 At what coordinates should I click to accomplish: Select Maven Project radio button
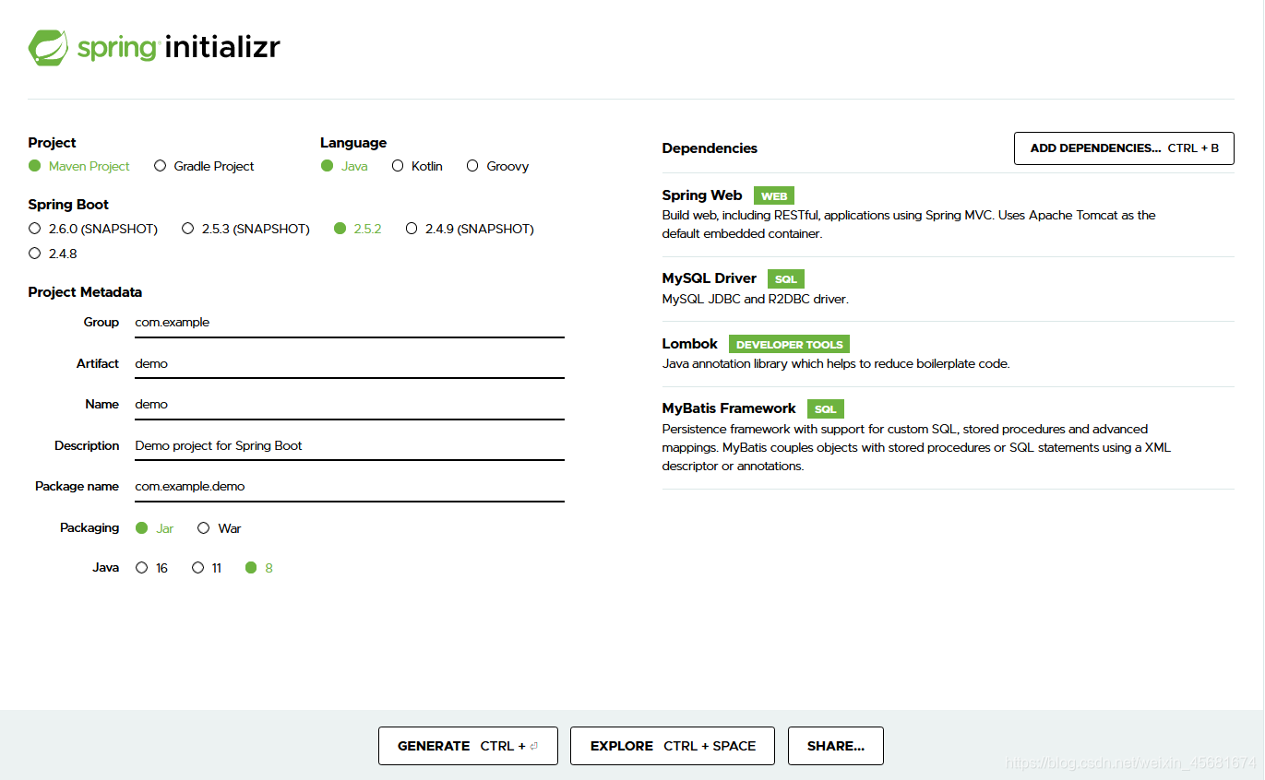point(79,166)
